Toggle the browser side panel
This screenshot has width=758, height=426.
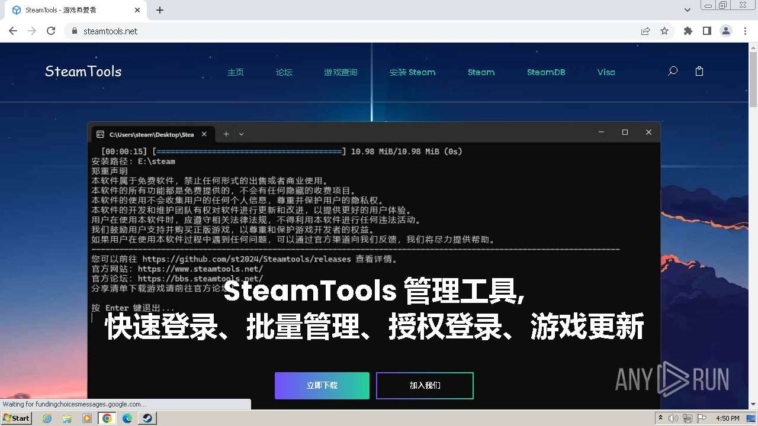(707, 31)
